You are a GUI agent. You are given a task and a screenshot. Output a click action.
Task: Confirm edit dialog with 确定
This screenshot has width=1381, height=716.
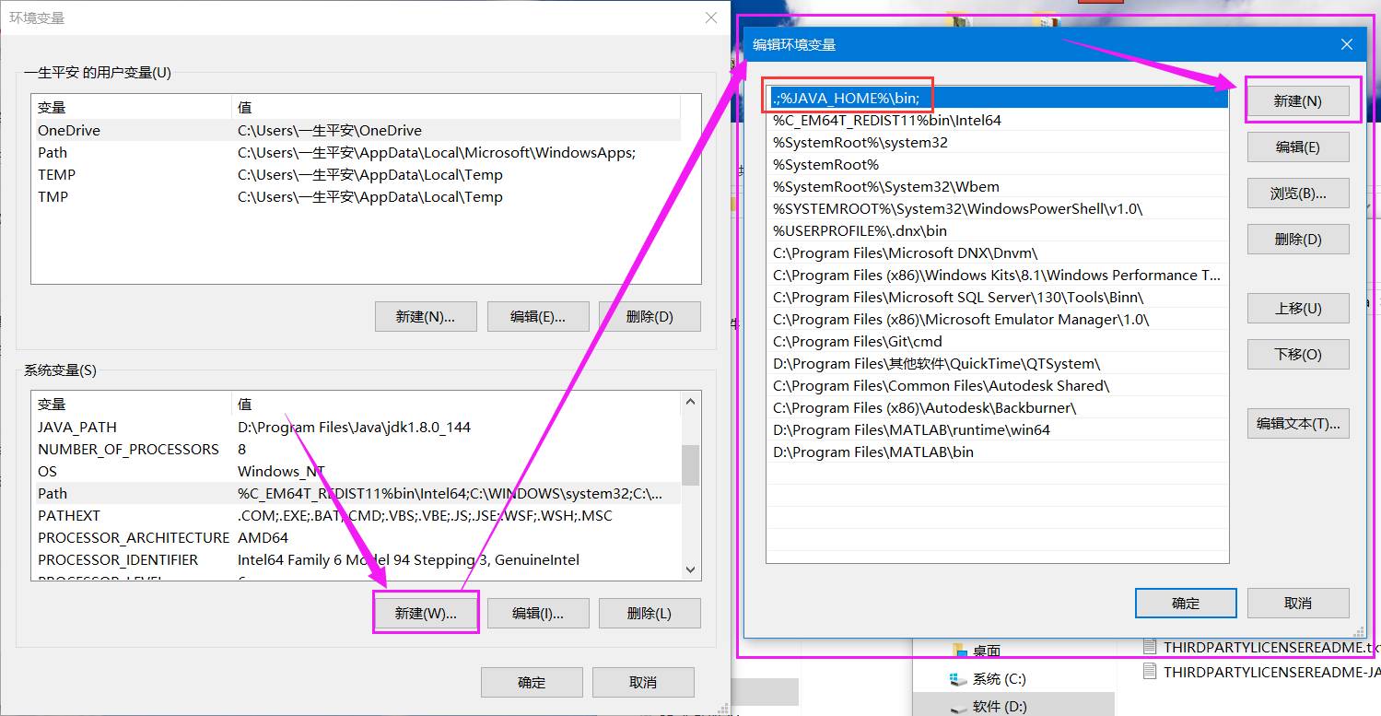tap(1186, 604)
